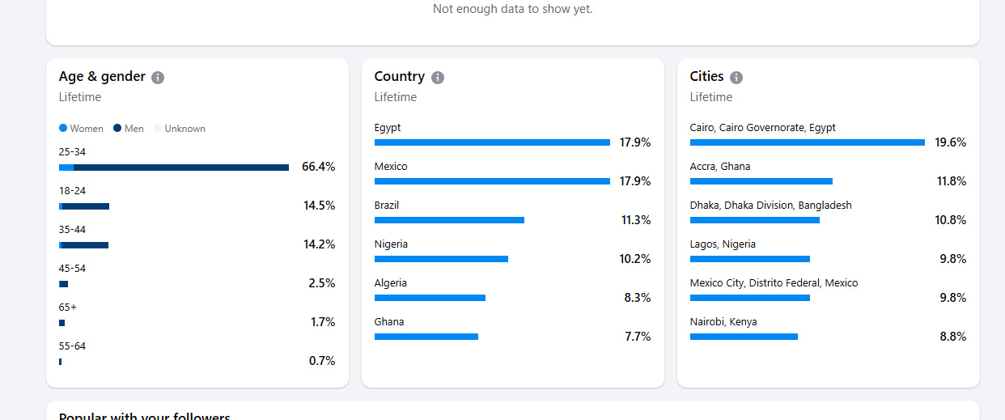Click the Country info icon
This screenshot has height=420, width=1005.
[x=438, y=78]
